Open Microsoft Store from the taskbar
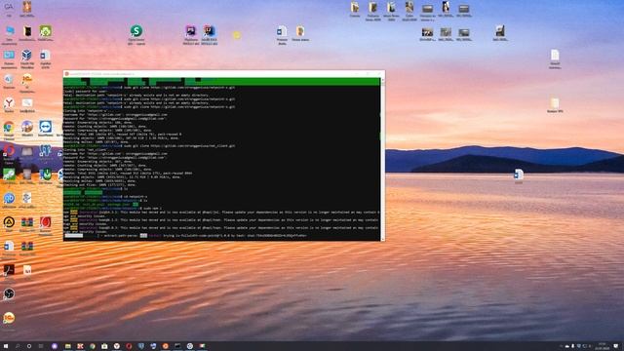 (104, 346)
